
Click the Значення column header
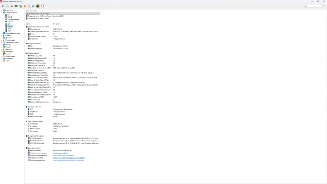tap(56, 24)
